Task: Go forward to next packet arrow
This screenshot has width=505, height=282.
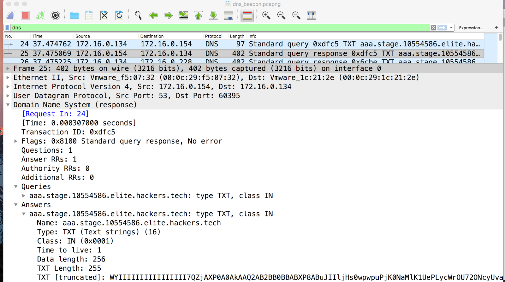Action: 168,15
